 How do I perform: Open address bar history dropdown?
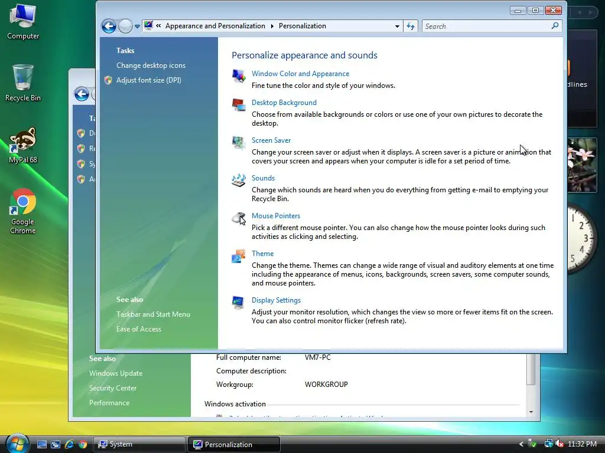397,26
